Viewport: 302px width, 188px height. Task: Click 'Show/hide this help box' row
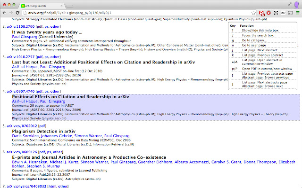262,30
